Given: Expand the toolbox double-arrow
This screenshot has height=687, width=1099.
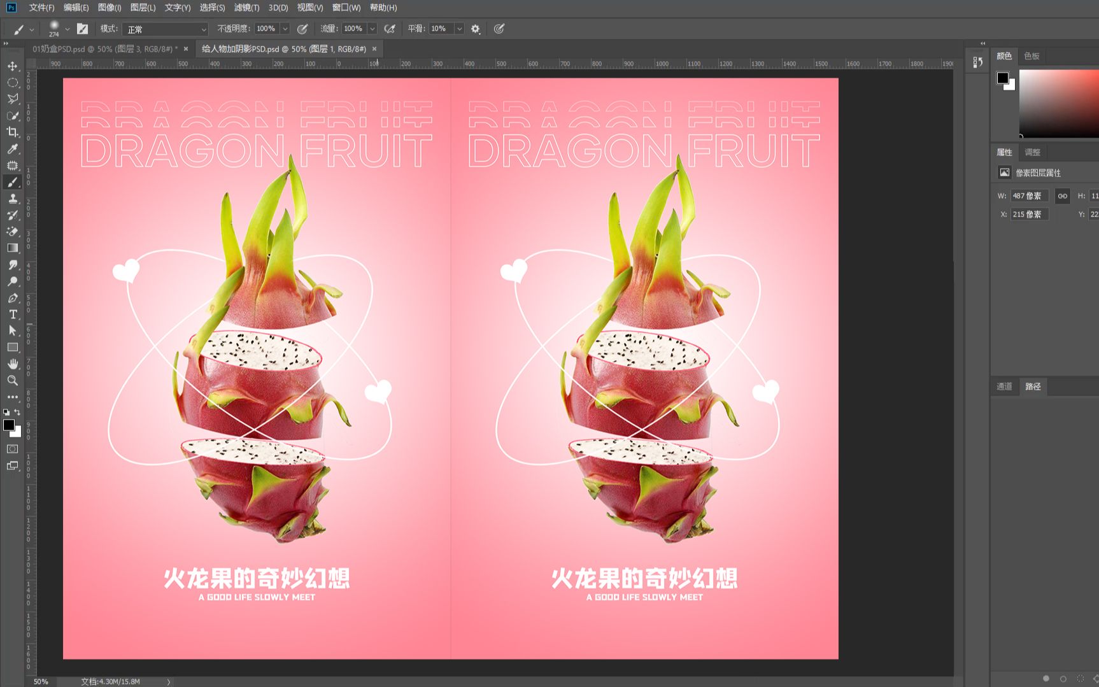Looking at the screenshot, I should coord(6,43).
